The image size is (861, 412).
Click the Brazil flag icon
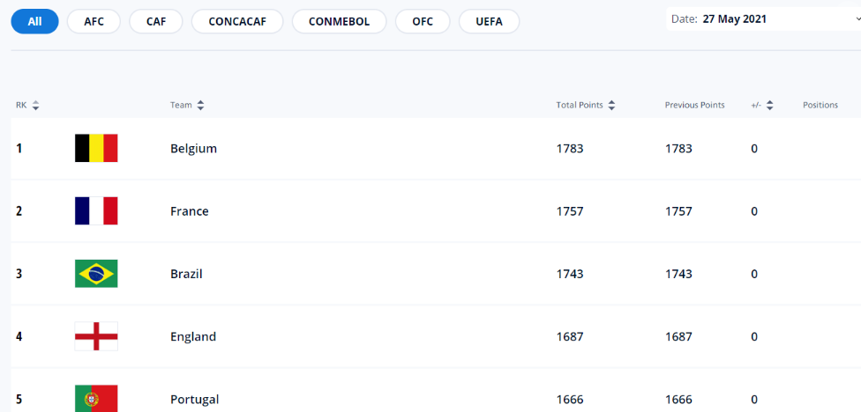tap(96, 274)
